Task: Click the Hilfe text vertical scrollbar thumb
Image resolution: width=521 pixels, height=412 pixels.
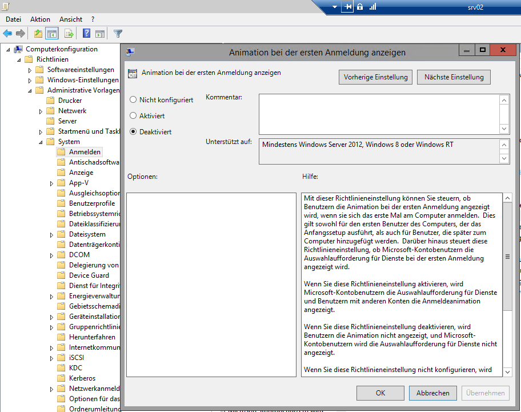Action: click(507, 257)
